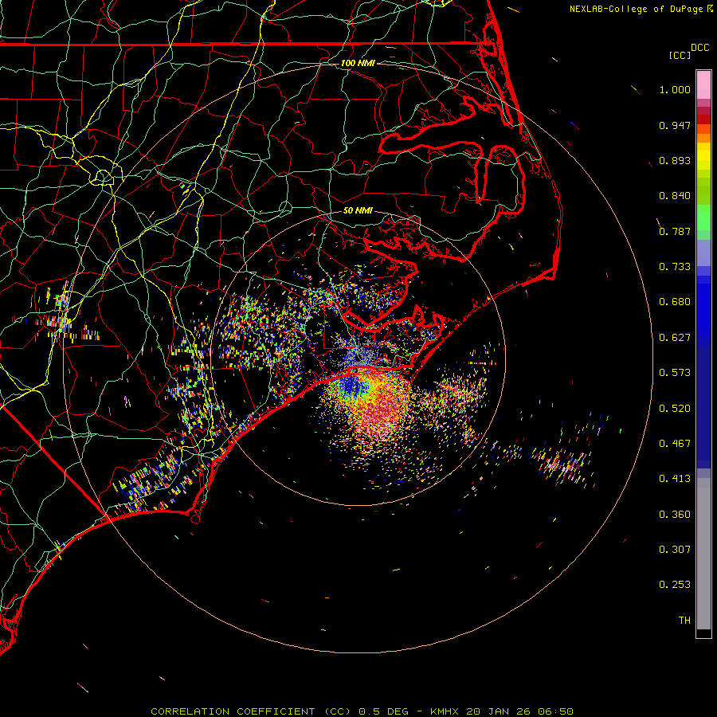The image size is (717, 717).
Task: Click the 0.5 DEG elevation angle text
Action: (x=386, y=711)
